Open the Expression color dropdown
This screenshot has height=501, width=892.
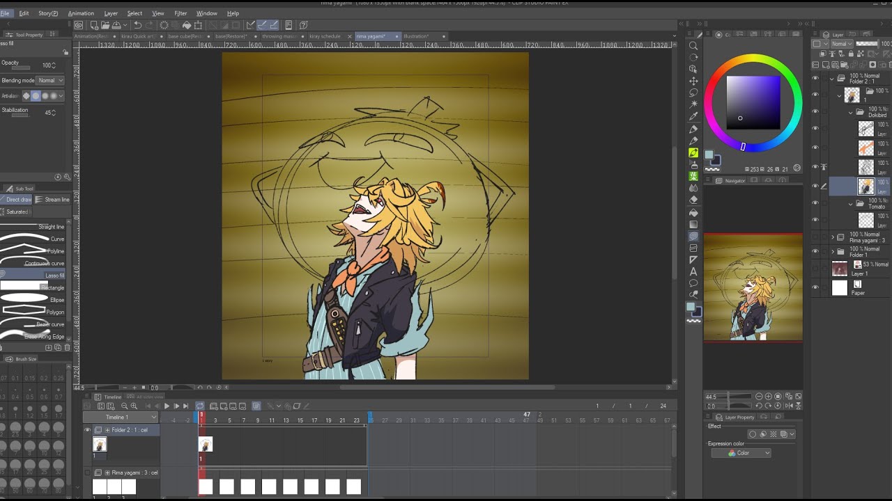point(741,453)
